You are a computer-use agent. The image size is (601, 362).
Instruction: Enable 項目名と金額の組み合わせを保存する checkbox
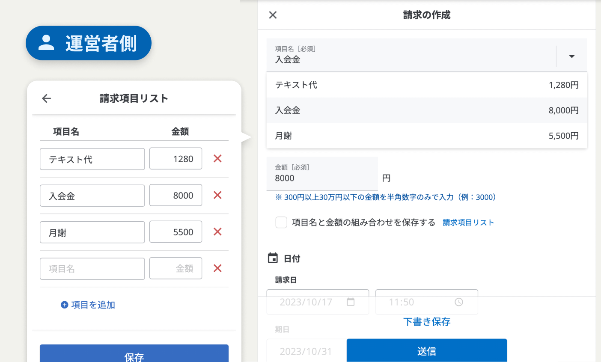click(x=281, y=223)
